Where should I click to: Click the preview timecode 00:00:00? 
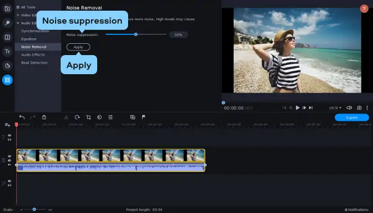tap(238, 108)
